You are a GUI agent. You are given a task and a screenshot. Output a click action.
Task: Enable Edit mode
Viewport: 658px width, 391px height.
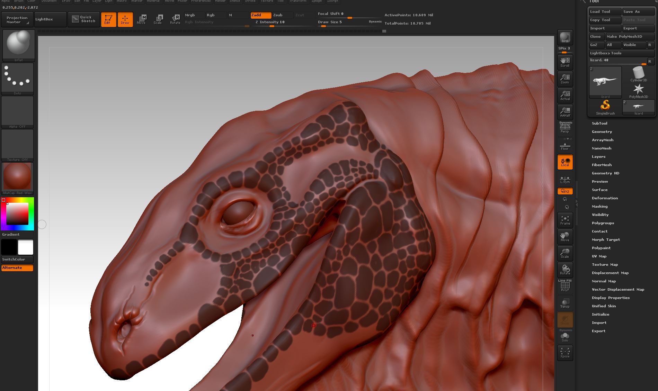coord(108,19)
